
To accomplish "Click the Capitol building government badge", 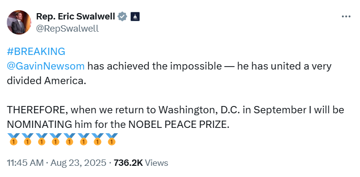I will pos(135,17).
